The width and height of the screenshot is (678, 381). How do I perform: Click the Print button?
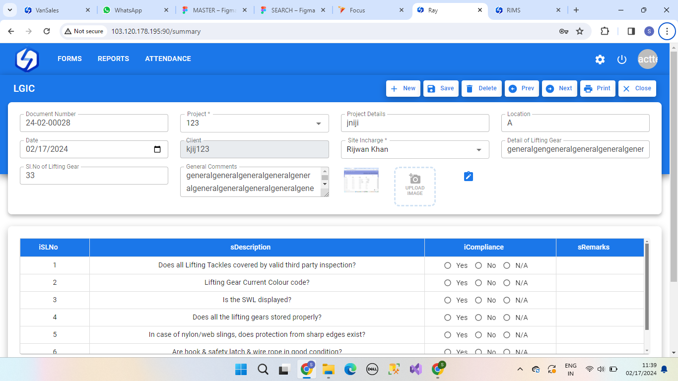click(x=598, y=88)
